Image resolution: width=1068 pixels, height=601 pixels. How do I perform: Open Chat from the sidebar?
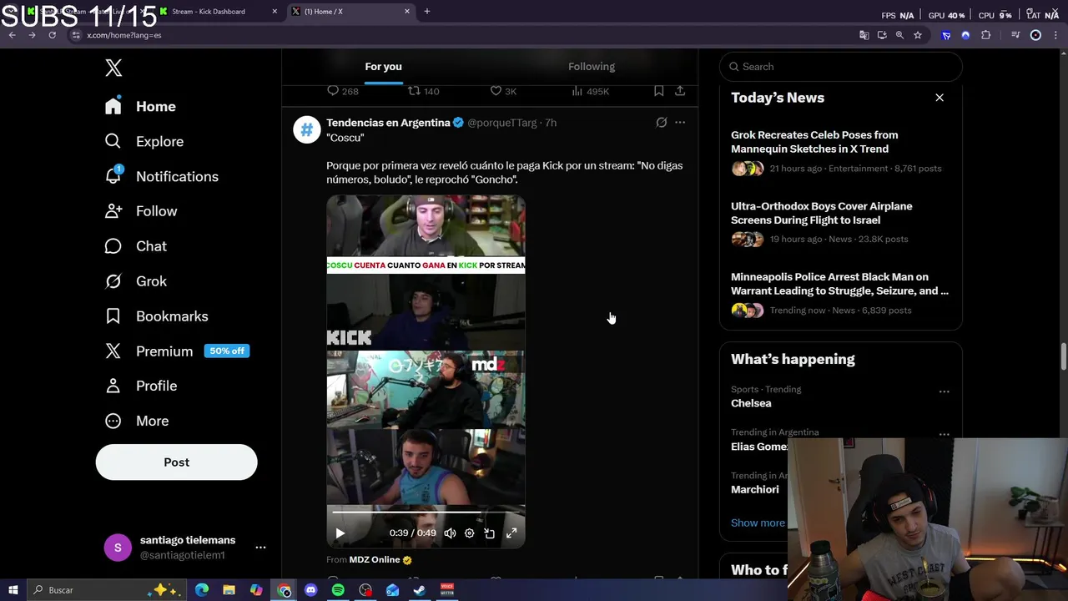point(136,246)
